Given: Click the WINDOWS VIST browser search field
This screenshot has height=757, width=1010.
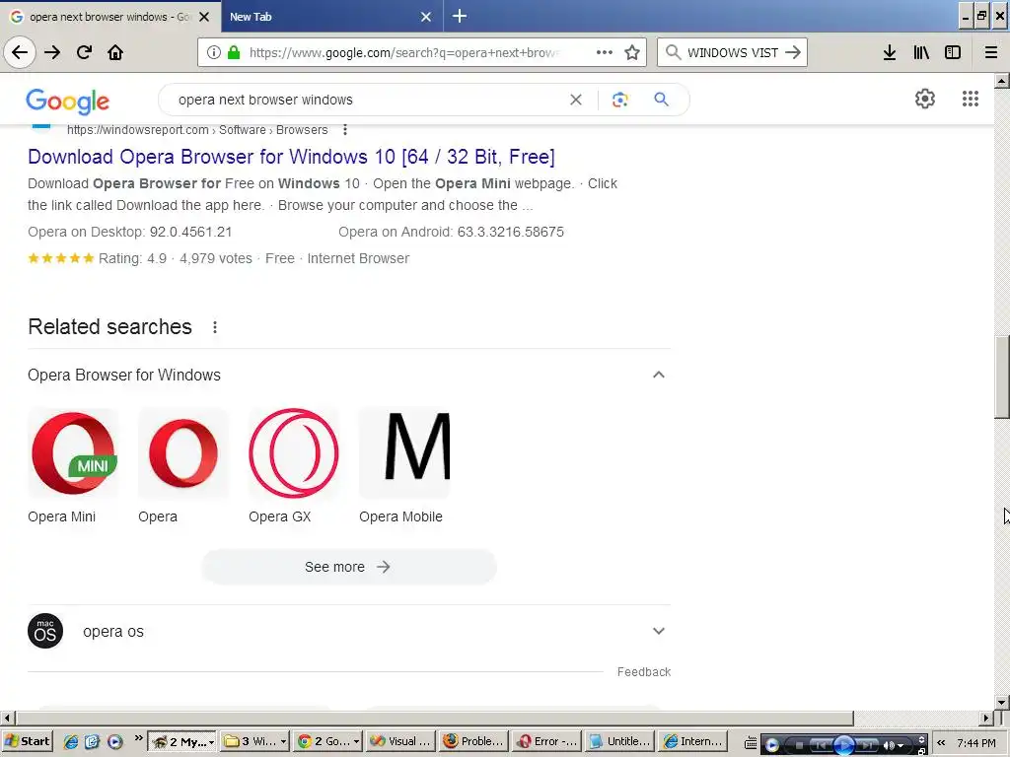Looking at the screenshot, I should 733,52.
